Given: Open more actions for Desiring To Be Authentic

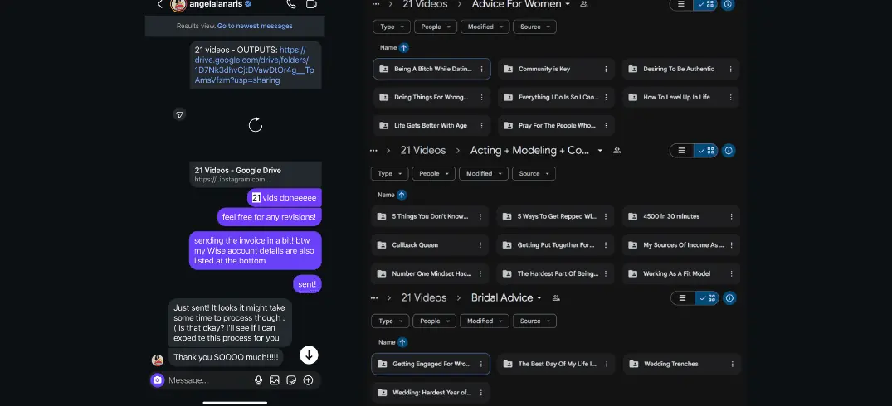Looking at the screenshot, I should [730, 70].
